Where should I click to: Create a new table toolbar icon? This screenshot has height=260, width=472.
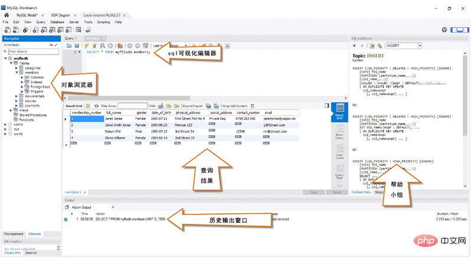point(44,30)
